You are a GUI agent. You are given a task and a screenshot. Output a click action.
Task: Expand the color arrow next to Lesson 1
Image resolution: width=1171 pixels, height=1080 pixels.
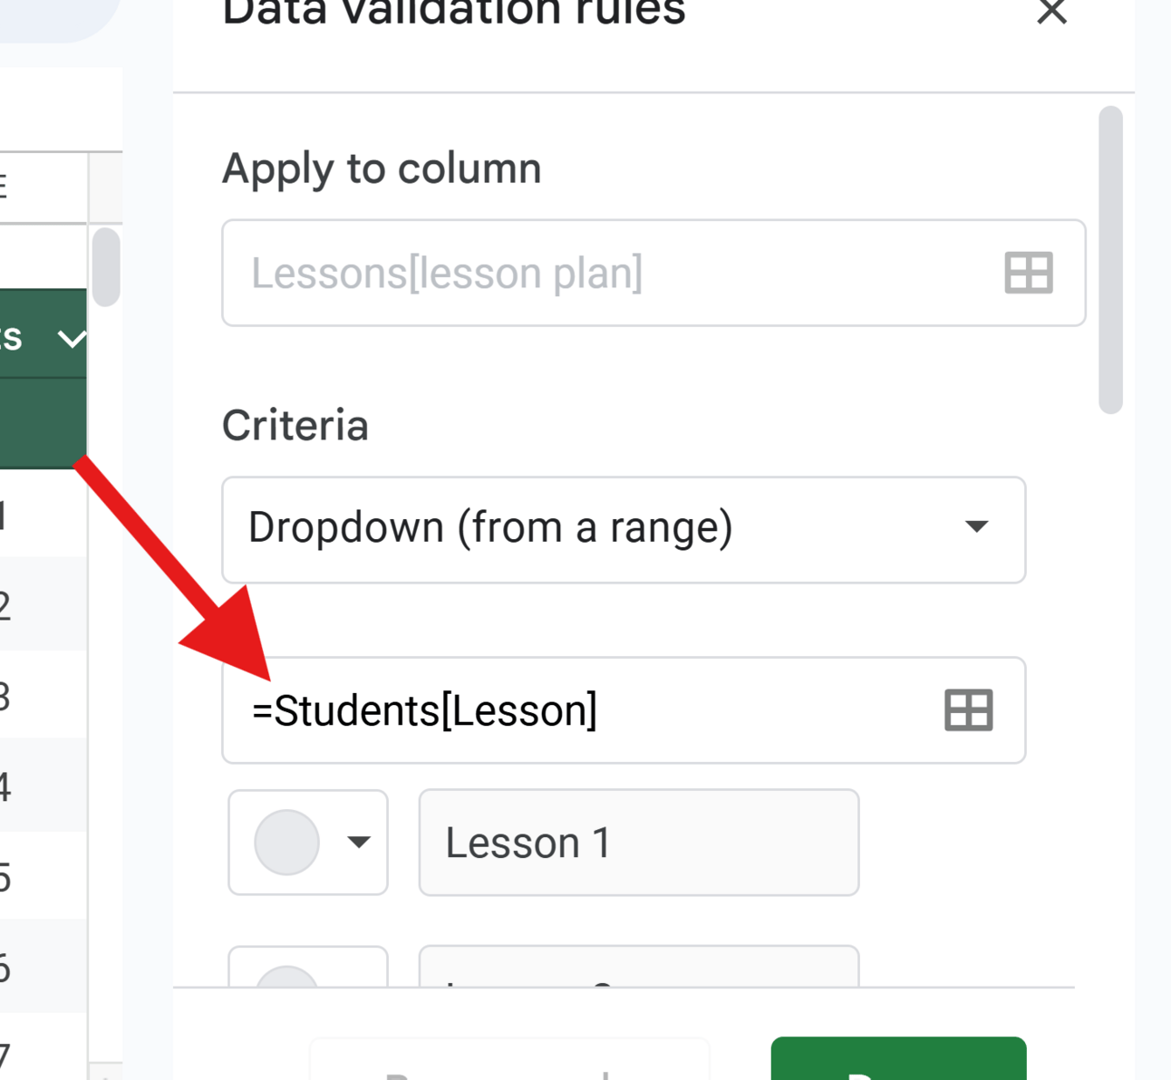(x=359, y=843)
